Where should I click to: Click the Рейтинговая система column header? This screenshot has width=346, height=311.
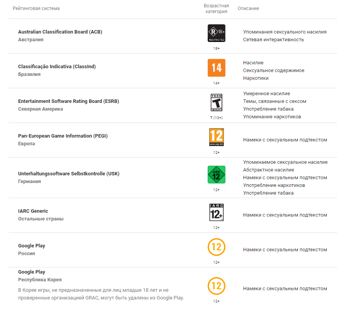tap(36, 8)
